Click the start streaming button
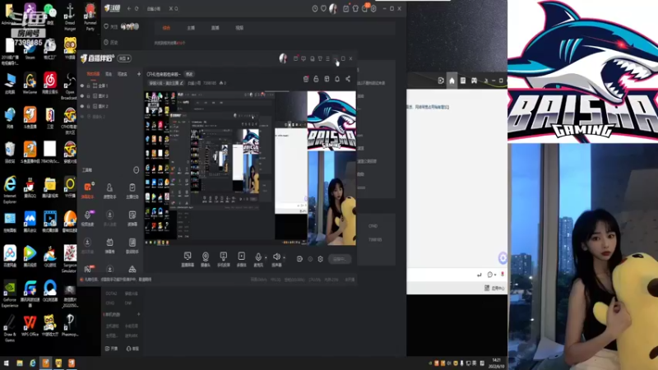Viewport: 658px width, 370px height. 340,259
